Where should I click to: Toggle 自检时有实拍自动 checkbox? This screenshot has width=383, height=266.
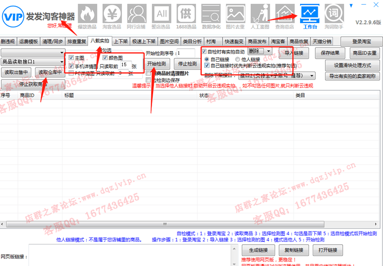[x=204, y=52]
